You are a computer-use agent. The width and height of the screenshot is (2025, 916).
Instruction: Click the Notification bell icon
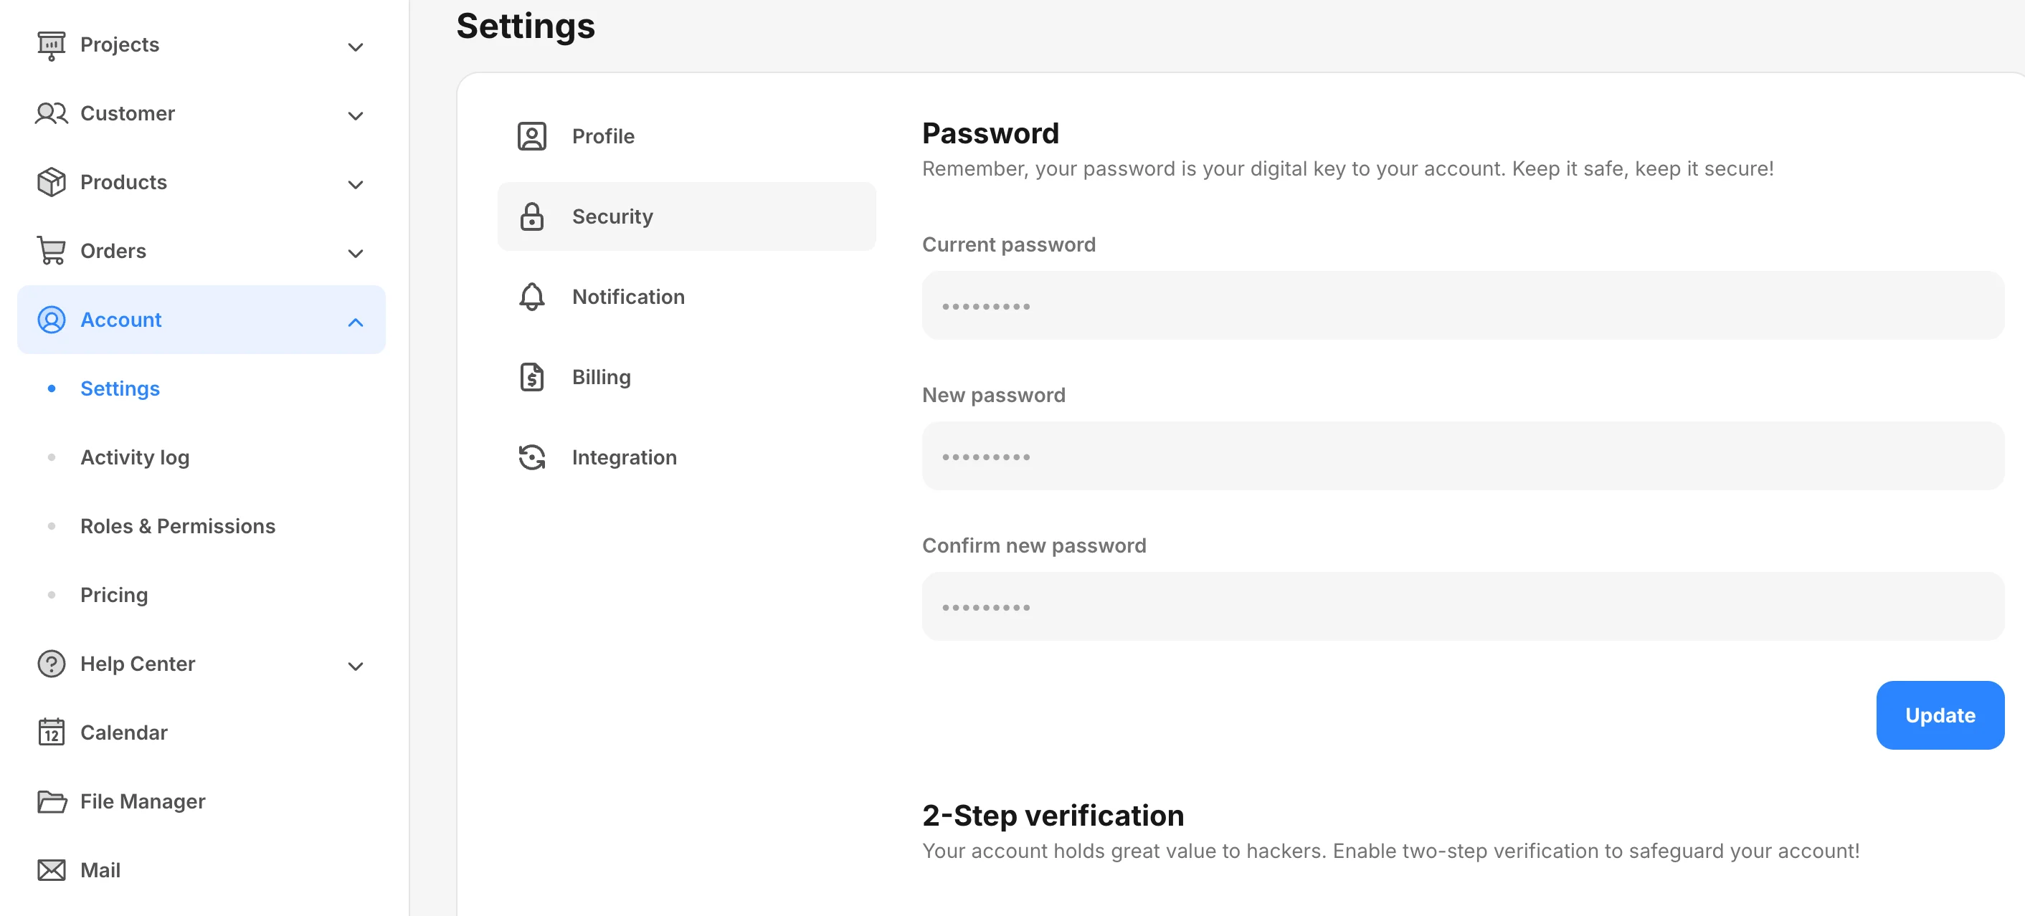(x=531, y=297)
